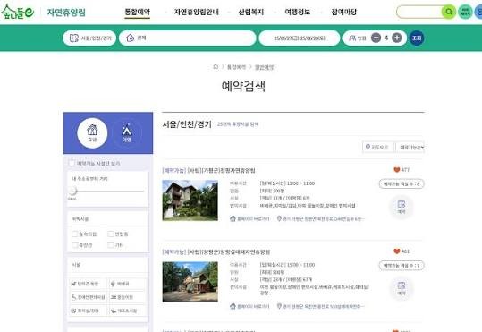Open the 가평군 listing title link
This screenshot has height=332, width=482.
tap(208, 170)
